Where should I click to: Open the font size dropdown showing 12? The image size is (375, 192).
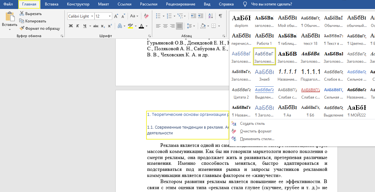tap(110, 16)
